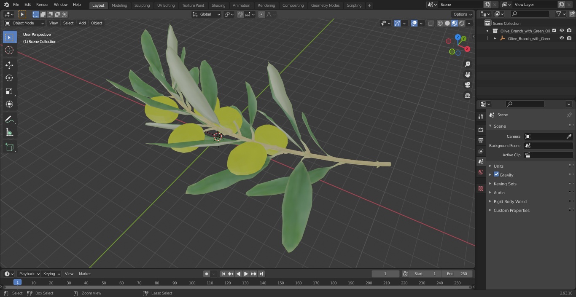
Task: Toggle proportional editing button
Action: tap(261, 14)
